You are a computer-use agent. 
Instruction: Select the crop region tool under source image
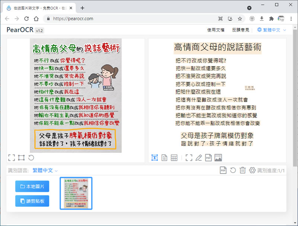pyautogui.click(x=21, y=158)
